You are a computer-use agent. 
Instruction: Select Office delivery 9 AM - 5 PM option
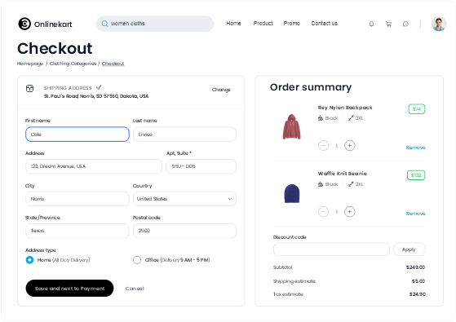[x=137, y=260]
